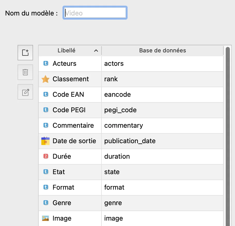Select the Genre field row
This screenshot has width=235, height=226.
[62, 203]
